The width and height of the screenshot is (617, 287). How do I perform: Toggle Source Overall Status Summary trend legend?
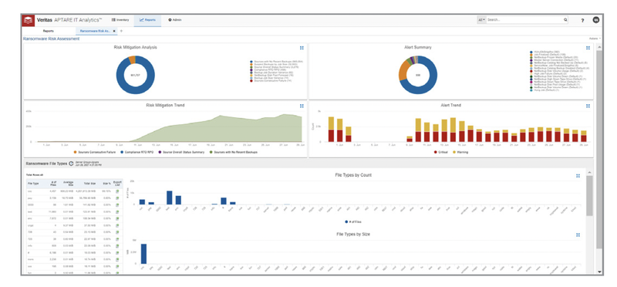[x=182, y=152]
